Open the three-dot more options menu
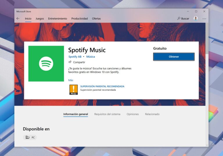 tap(204, 19)
